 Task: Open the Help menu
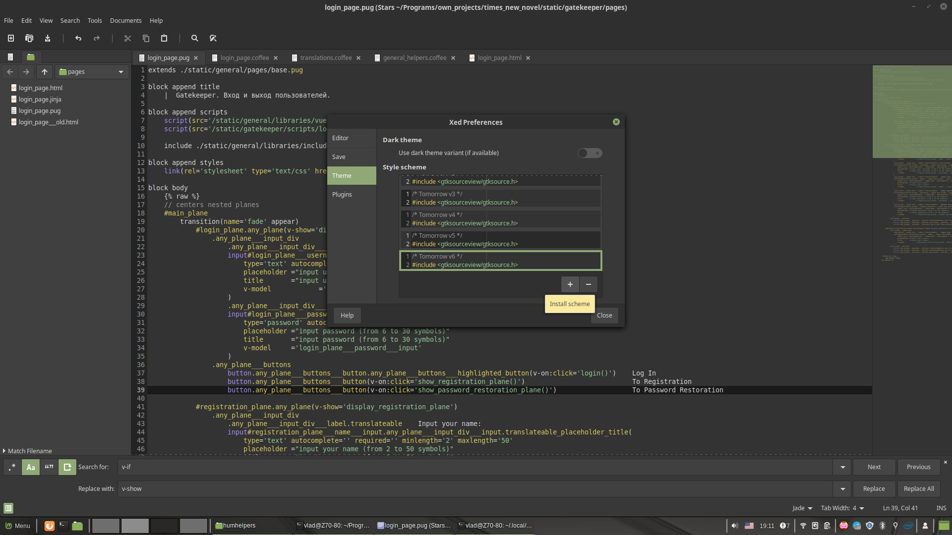(x=156, y=20)
